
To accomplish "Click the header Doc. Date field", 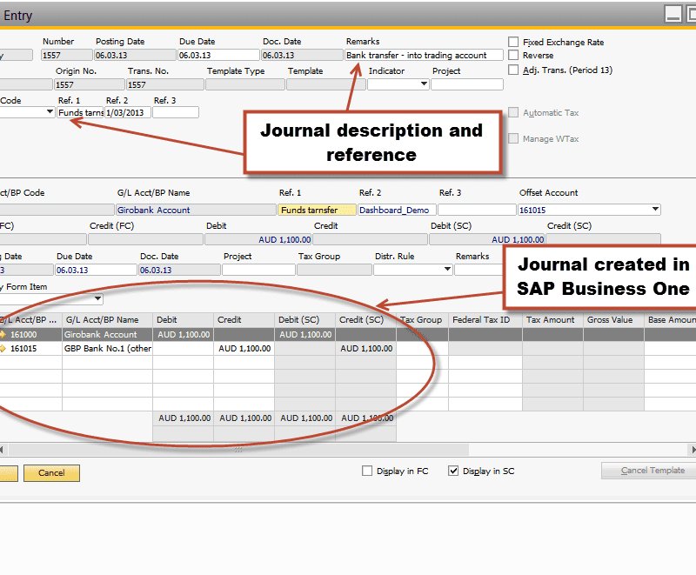I will [x=302, y=55].
